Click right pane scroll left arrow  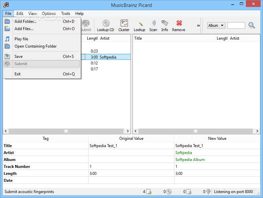tap(135, 131)
